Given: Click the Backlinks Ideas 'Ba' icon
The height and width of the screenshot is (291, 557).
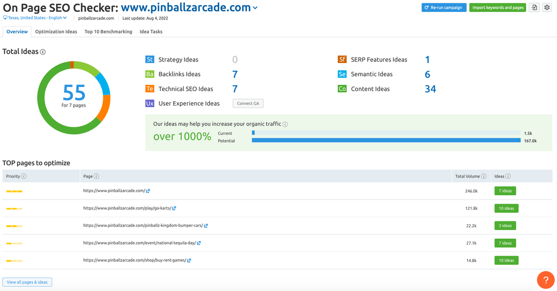Looking at the screenshot, I should [x=150, y=74].
